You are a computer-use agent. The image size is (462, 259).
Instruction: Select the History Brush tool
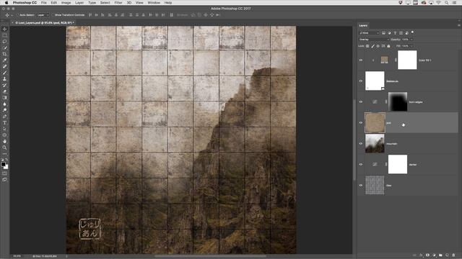point(4,85)
